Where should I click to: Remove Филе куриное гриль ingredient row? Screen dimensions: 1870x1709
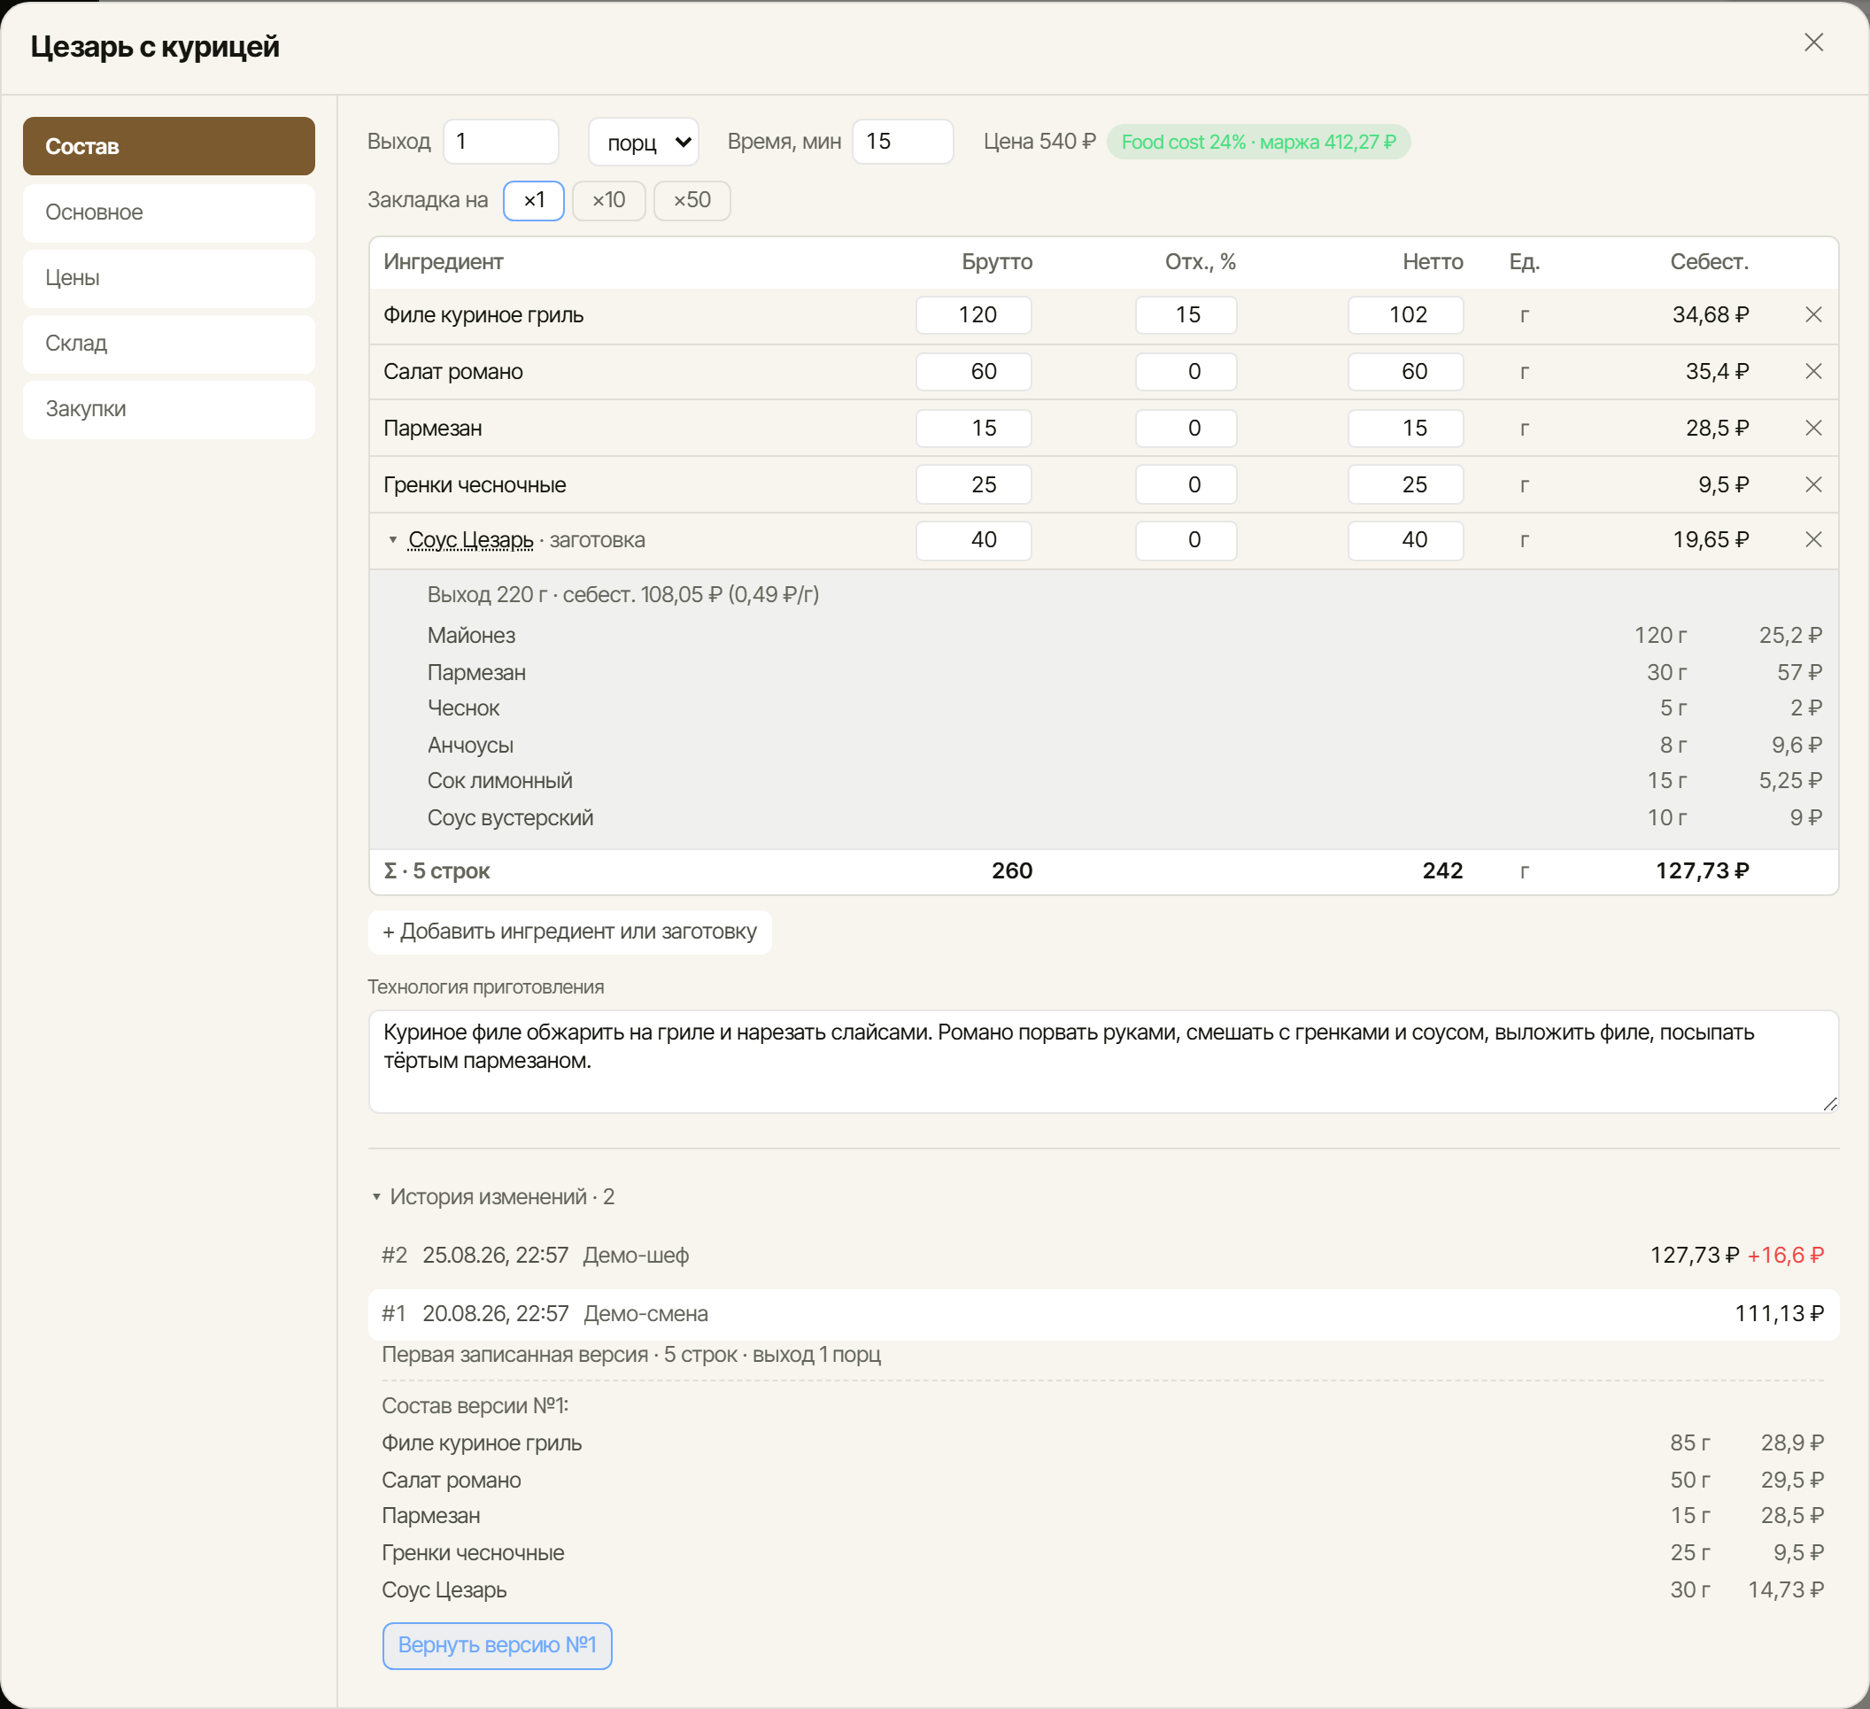[1812, 314]
